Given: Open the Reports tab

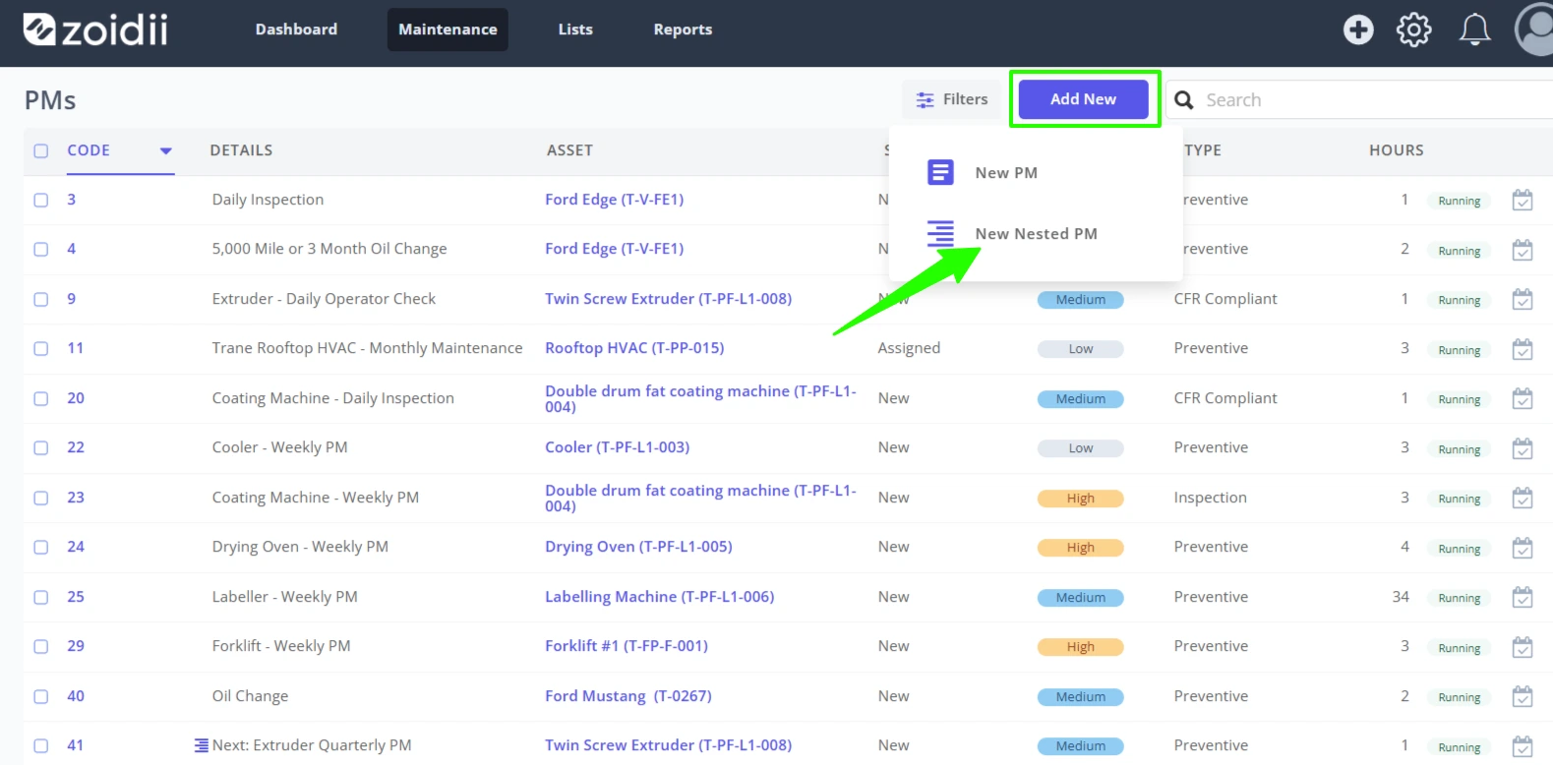Looking at the screenshot, I should coord(683,29).
